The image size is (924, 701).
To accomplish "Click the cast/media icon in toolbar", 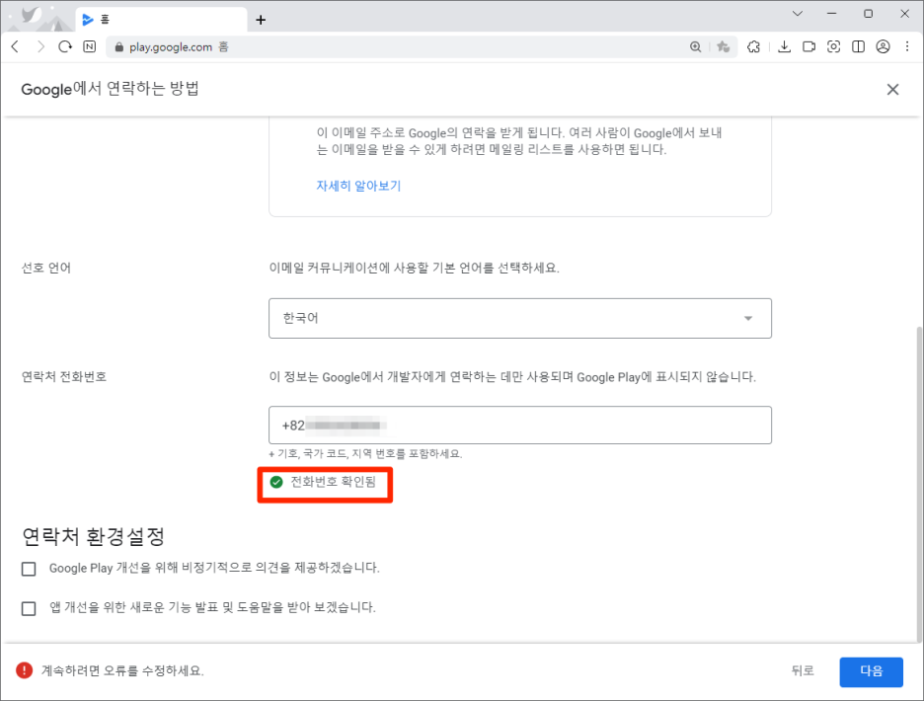I will (x=809, y=46).
